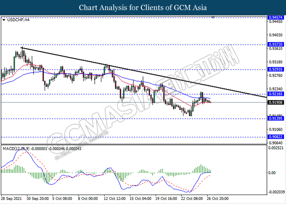This screenshot has width=286, height=204.
Task: Select the black descending trendline
Action: 144,73
